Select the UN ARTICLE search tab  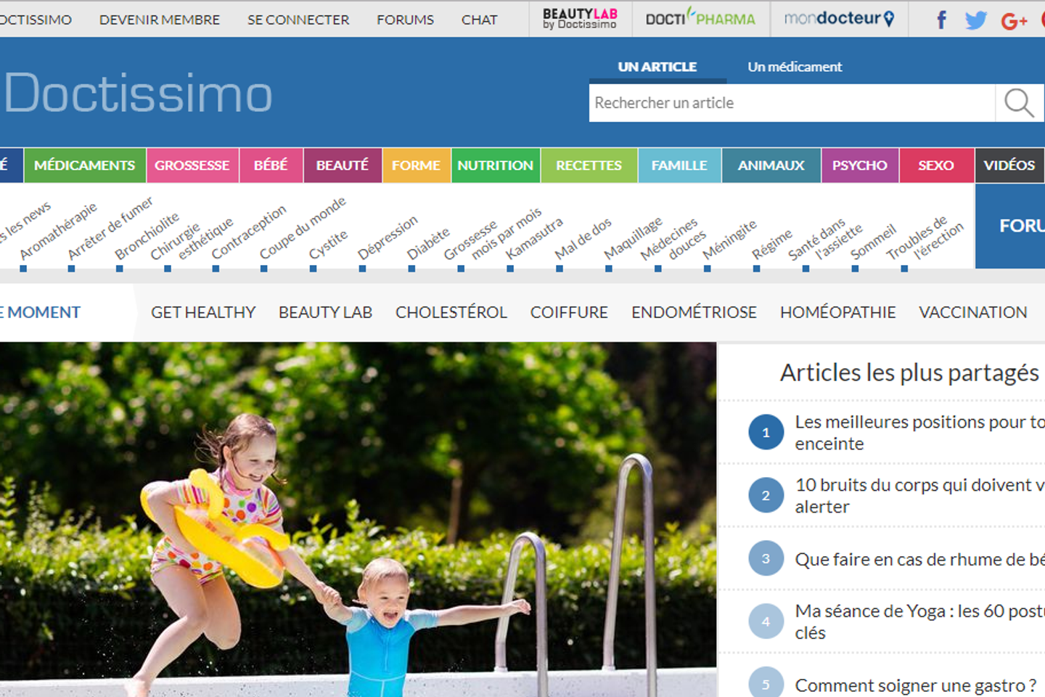click(657, 67)
